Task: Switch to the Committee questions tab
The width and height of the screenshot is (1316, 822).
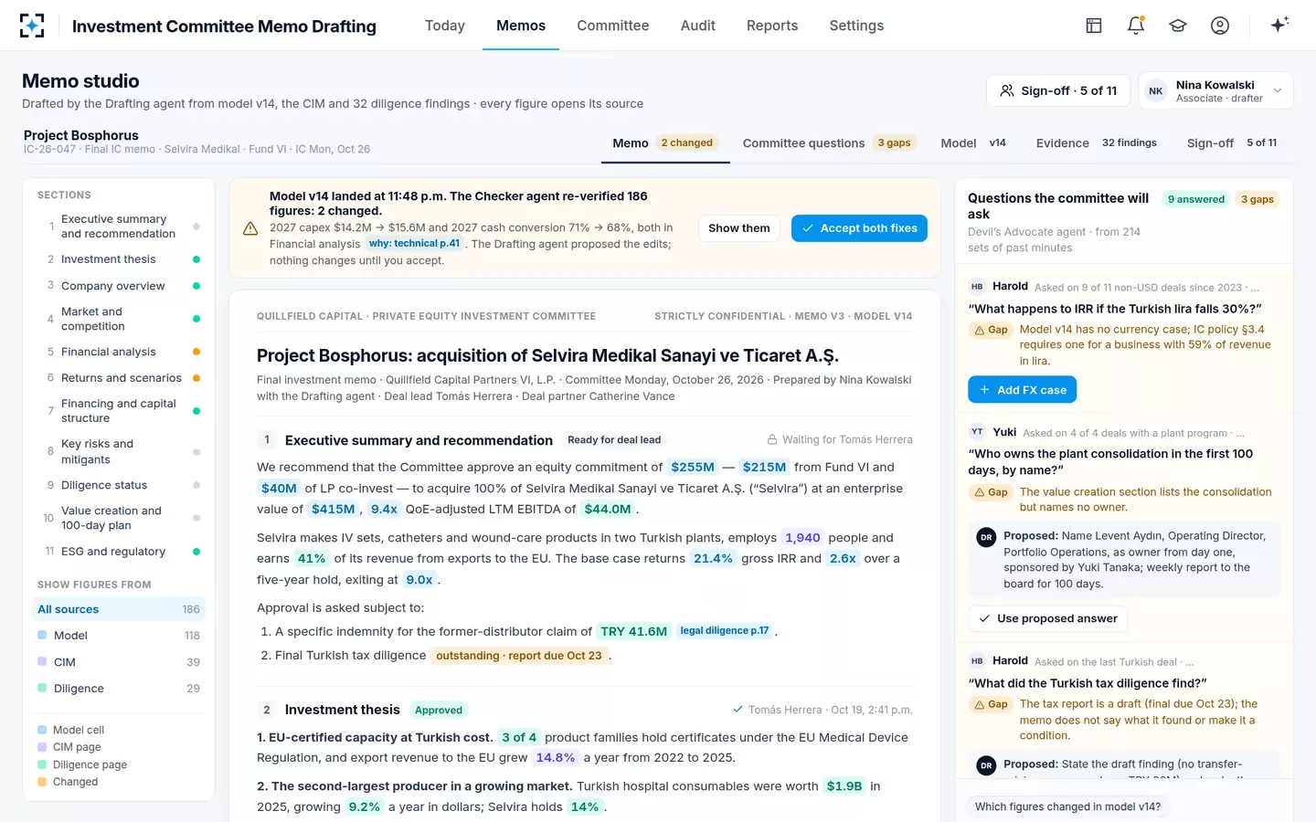Action: pyautogui.click(x=828, y=143)
